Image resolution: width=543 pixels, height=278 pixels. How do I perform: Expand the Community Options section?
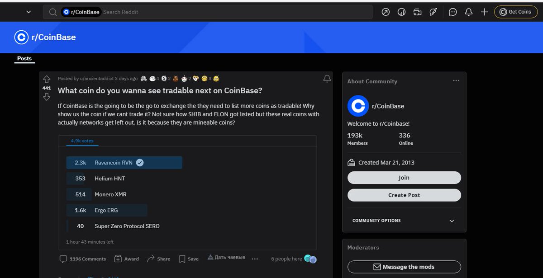404,221
